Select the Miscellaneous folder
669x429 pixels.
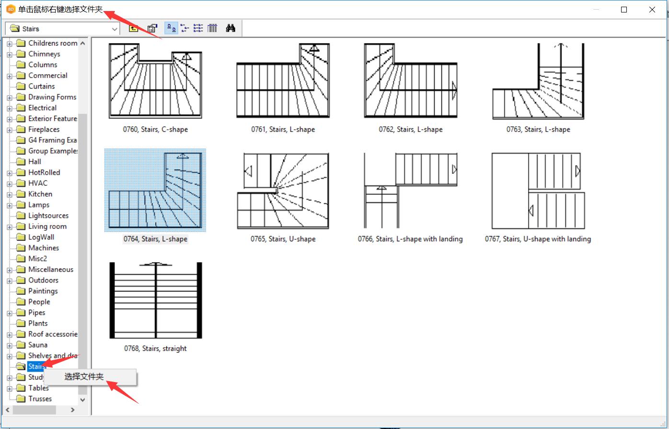point(51,269)
